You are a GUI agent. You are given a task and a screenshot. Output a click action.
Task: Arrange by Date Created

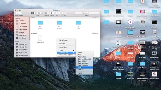[84, 65]
